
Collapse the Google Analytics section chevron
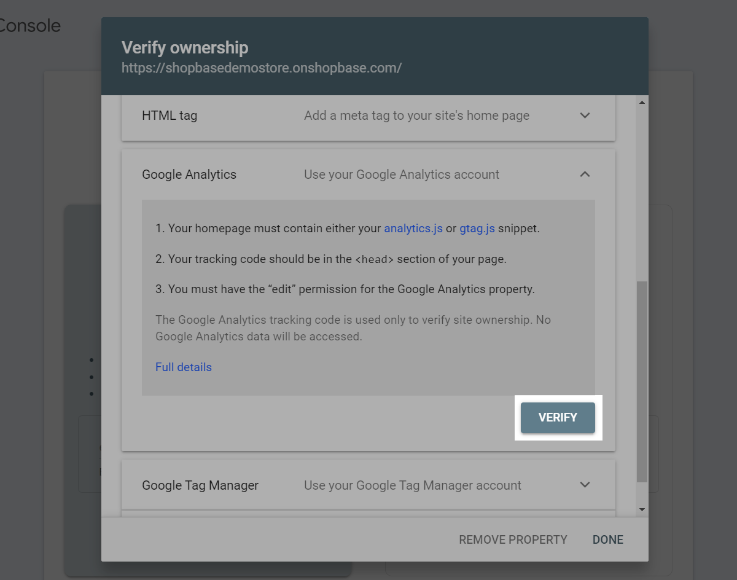tap(585, 174)
